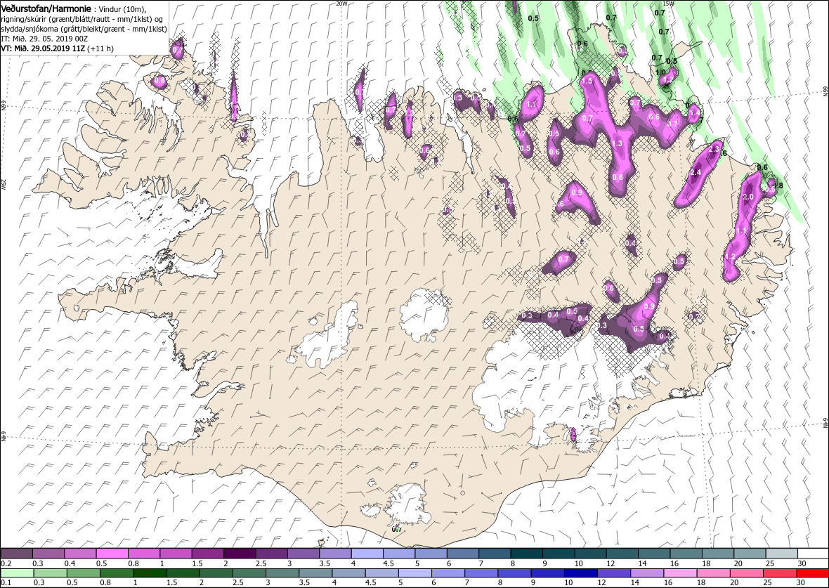829x588 pixels.
Task: Select the violet 12 swatch in lower legend
Action: click(613, 574)
